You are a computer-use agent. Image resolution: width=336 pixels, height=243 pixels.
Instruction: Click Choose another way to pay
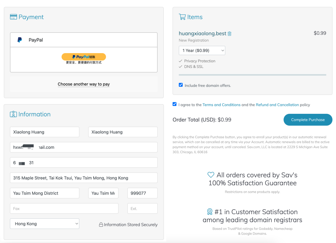(84, 84)
